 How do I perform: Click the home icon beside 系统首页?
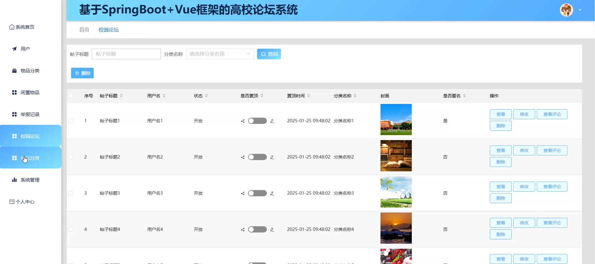coord(12,27)
